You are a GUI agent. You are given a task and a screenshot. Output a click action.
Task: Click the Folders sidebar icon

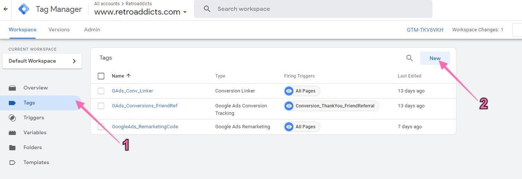[x=12, y=148]
